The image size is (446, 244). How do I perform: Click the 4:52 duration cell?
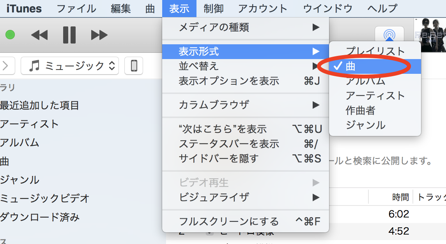[x=399, y=231]
